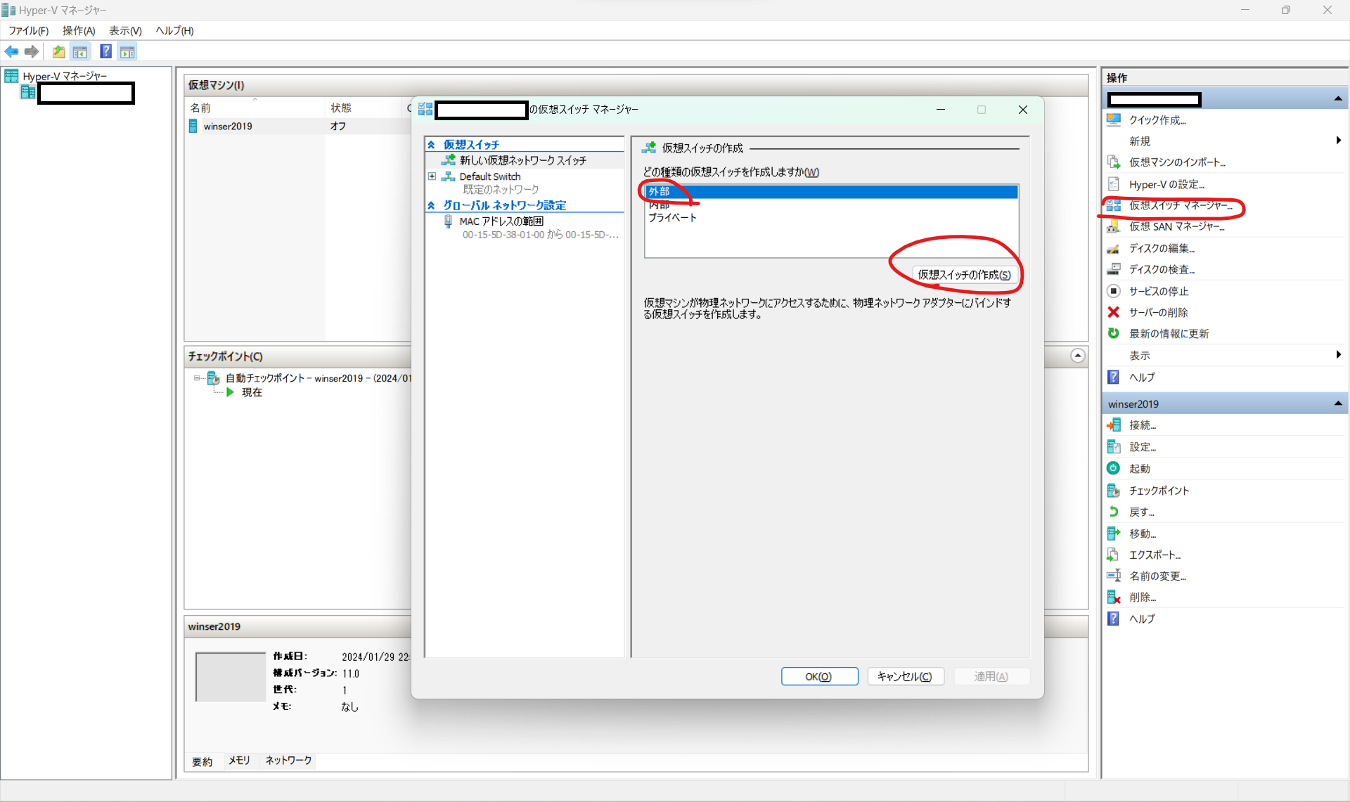1350x802 pixels.
Task: Open Export (エクスポート) action
Action: tap(1154, 555)
